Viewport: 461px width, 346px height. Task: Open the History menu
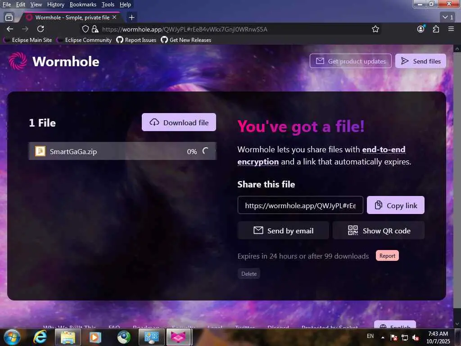click(55, 5)
